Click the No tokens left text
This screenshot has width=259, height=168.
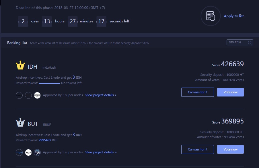pyautogui.click(x=72, y=83)
